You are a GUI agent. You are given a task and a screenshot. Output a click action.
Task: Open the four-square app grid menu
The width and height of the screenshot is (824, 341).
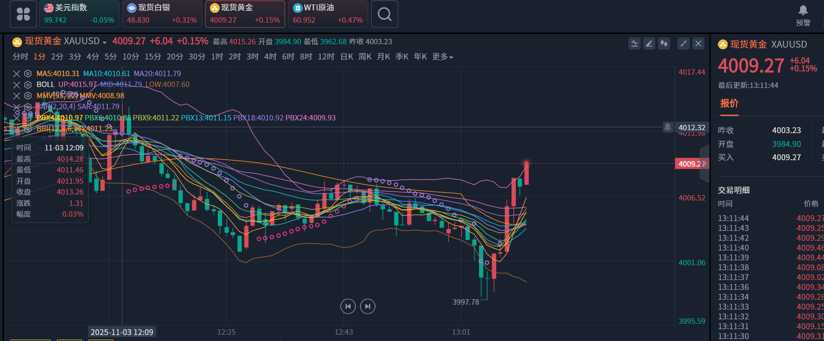[x=24, y=14]
